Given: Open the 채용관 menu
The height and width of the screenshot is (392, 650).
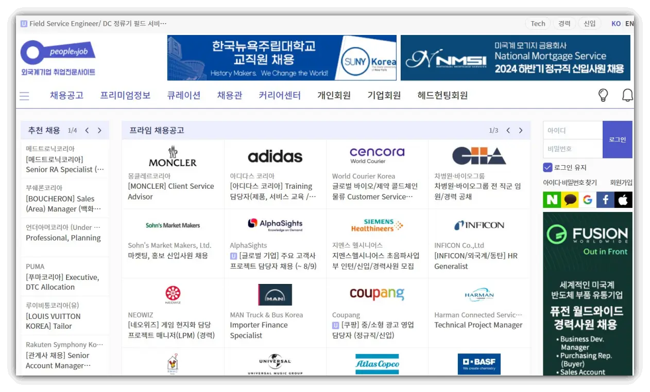Looking at the screenshot, I should point(229,95).
